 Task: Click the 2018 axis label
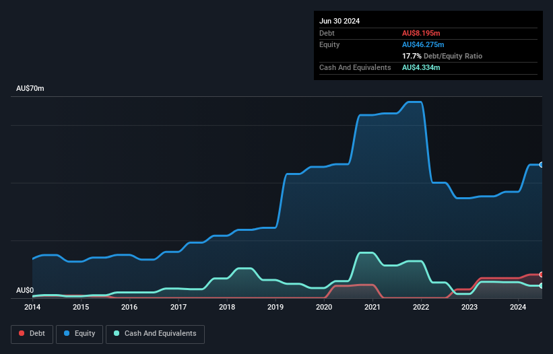pyautogui.click(x=227, y=307)
